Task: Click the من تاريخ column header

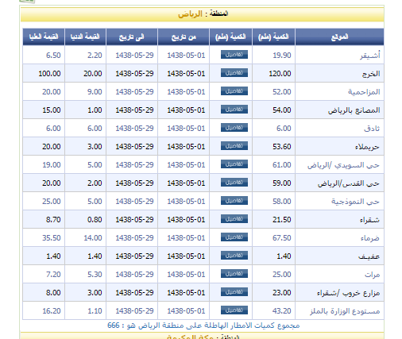Action: [184, 37]
